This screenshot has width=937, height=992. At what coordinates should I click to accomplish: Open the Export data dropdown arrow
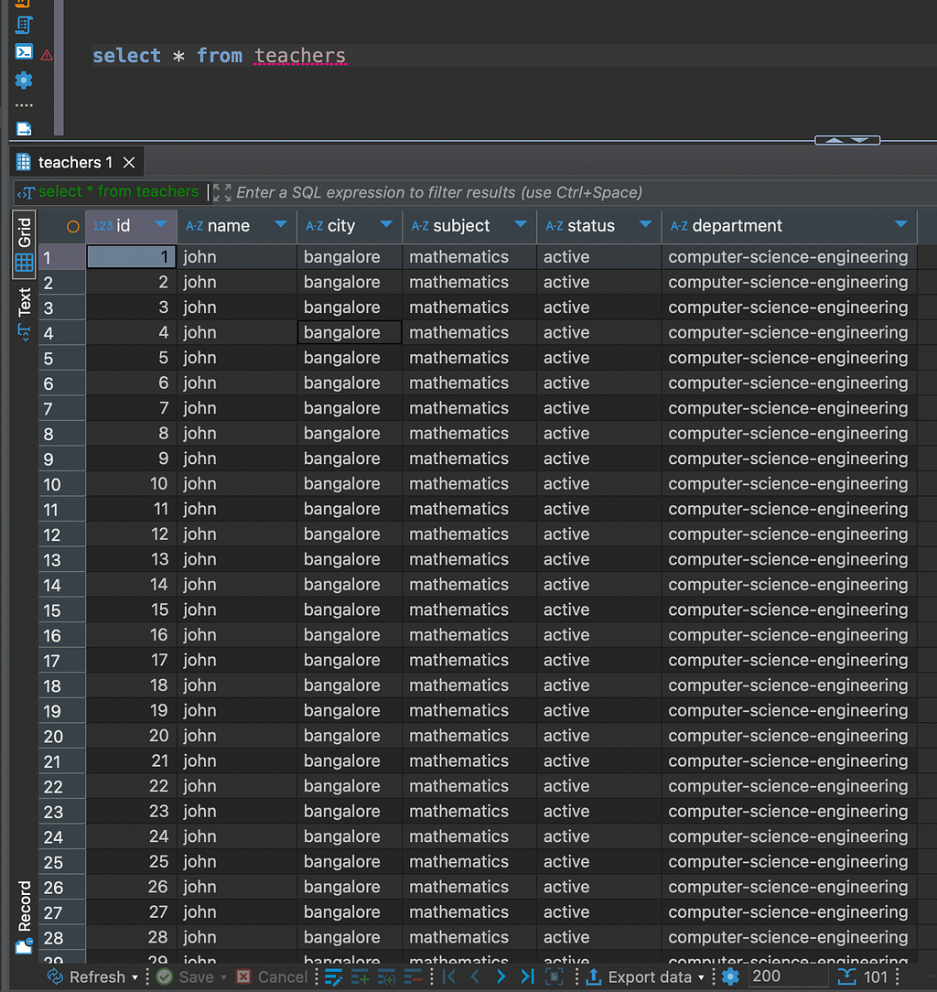pos(701,978)
